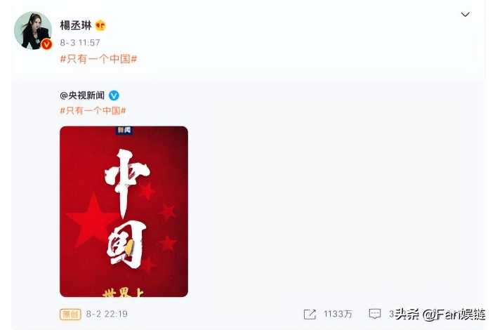
Task: Click the 8-2 22:19 original timestamp
Action: pos(107,314)
